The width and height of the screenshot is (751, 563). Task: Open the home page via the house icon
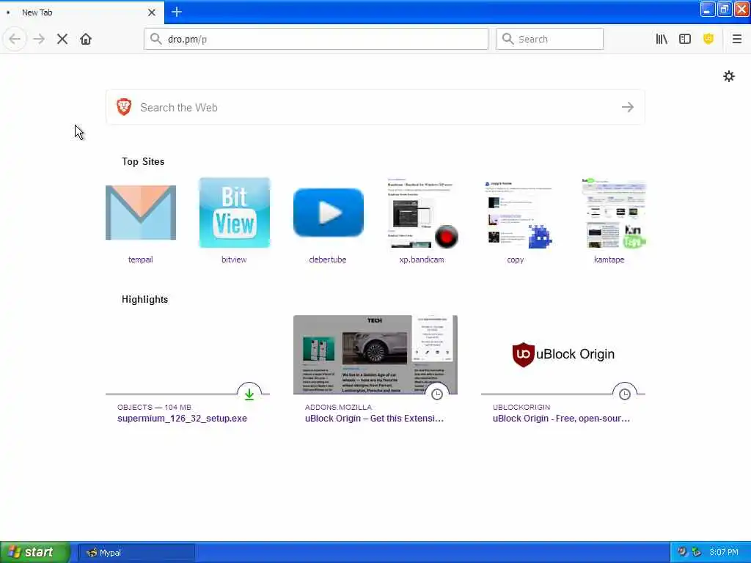click(86, 39)
